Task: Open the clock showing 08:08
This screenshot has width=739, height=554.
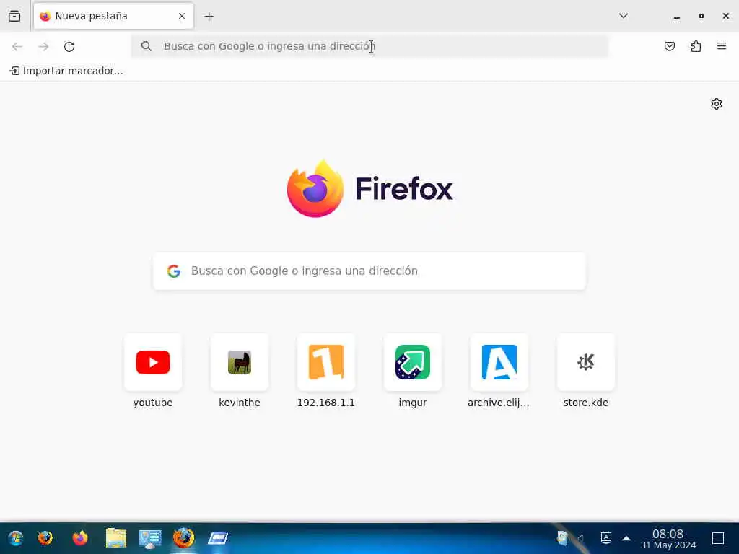Action: point(668,539)
